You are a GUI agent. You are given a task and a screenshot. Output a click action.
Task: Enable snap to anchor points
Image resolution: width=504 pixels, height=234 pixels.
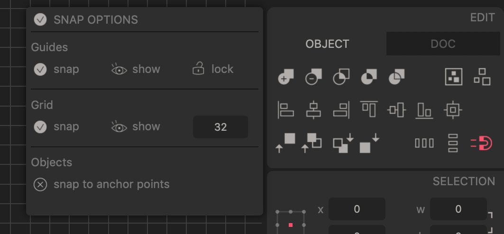click(x=40, y=184)
